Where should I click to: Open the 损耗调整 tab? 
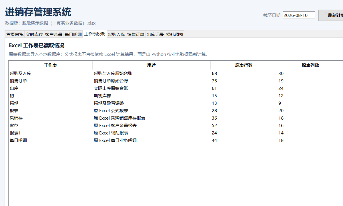pos(175,34)
